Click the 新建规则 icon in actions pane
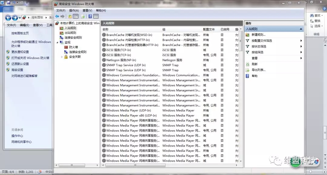 tap(248, 35)
